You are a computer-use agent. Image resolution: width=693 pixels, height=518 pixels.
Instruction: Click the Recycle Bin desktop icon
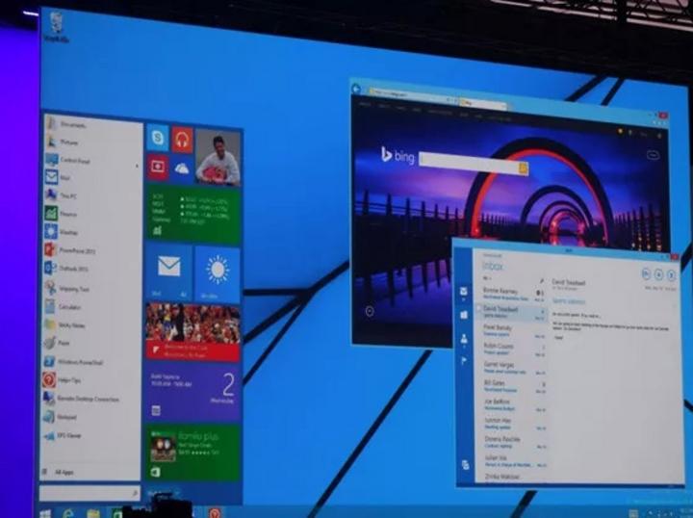coord(57,26)
